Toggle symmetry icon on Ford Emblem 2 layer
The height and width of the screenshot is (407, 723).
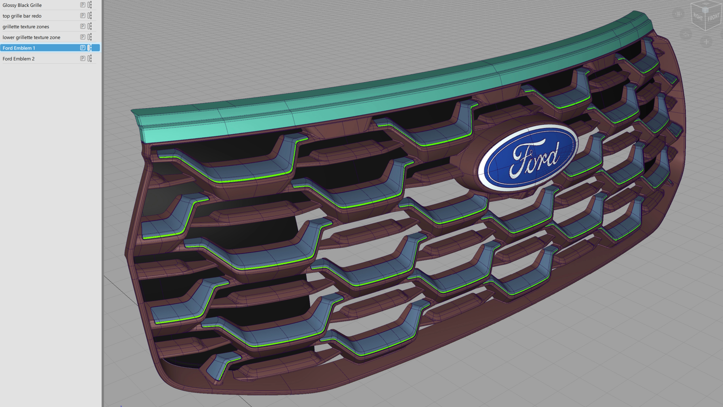[x=90, y=58]
